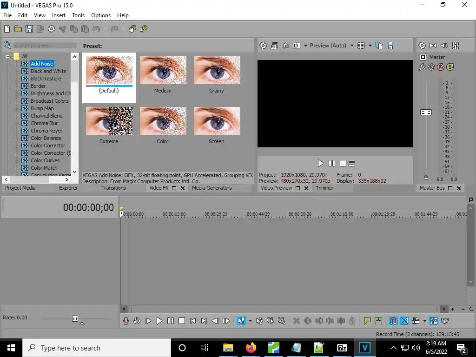
Task: Save the project using toolbar icon
Action: click(x=29, y=29)
